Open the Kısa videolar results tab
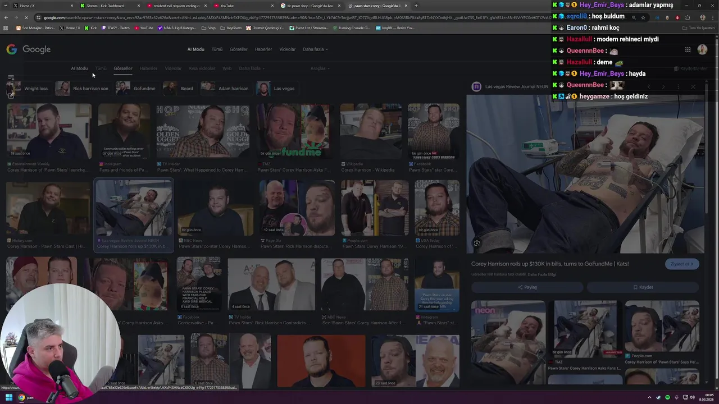The width and height of the screenshot is (719, 404). click(x=202, y=68)
